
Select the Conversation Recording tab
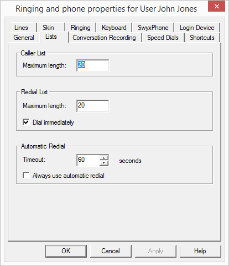pyautogui.click(x=104, y=38)
